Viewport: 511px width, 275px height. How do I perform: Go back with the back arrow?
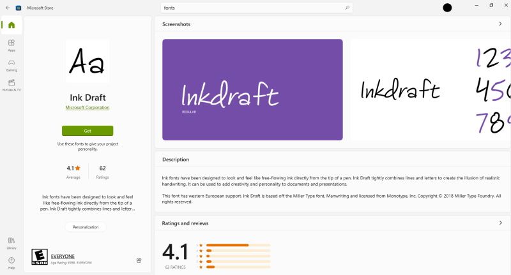(x=8, y=8)
